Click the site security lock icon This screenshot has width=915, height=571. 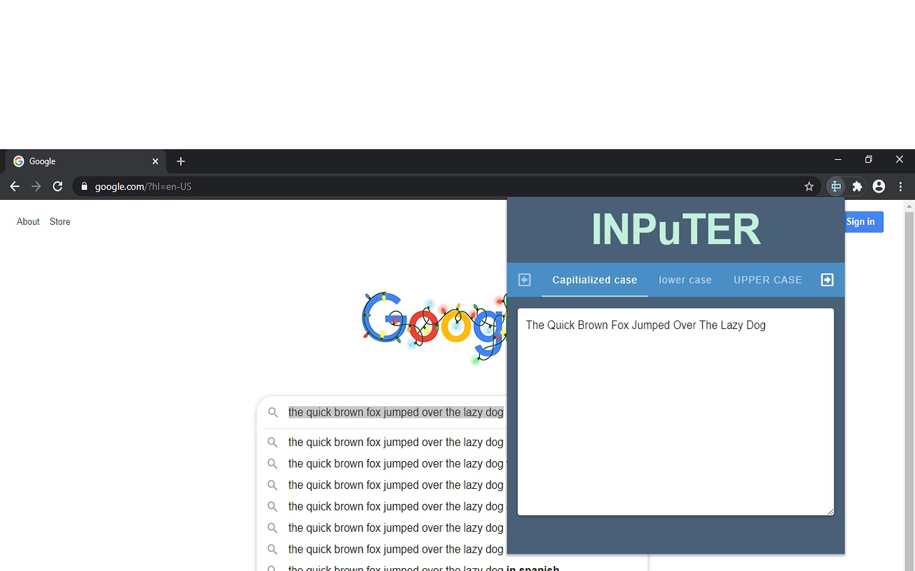(84, 186)
